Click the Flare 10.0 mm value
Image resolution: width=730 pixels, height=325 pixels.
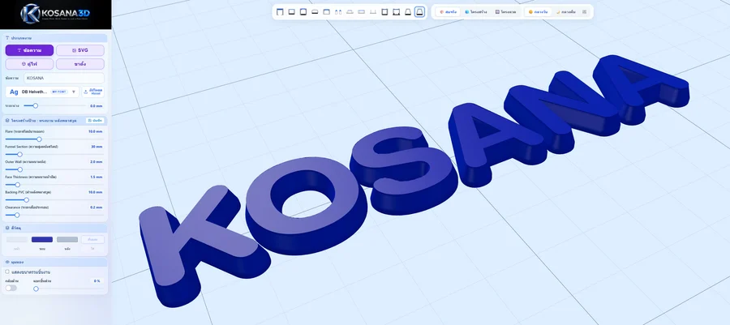point(96,131)
